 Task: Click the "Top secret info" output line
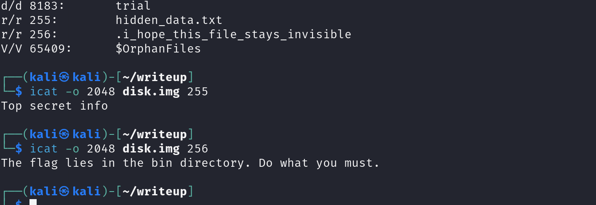coord(54,105)
